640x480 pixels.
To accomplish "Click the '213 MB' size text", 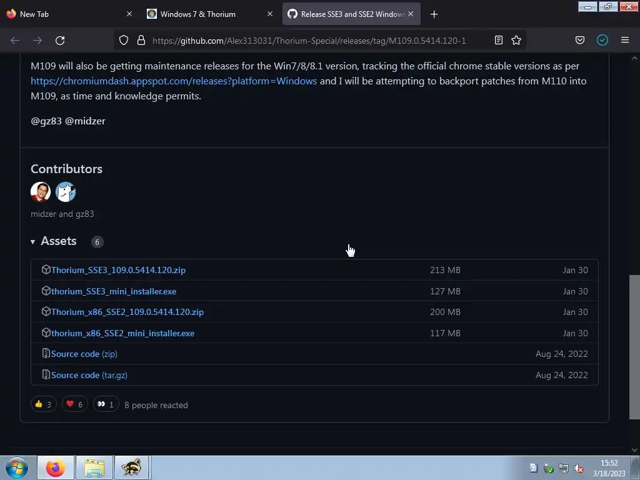I will point(445,270).
